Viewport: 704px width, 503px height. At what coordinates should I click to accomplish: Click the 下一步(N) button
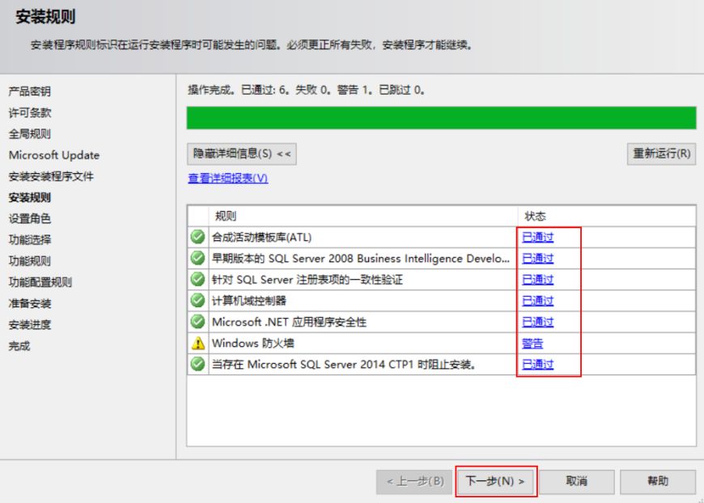(x=497, y=481)
